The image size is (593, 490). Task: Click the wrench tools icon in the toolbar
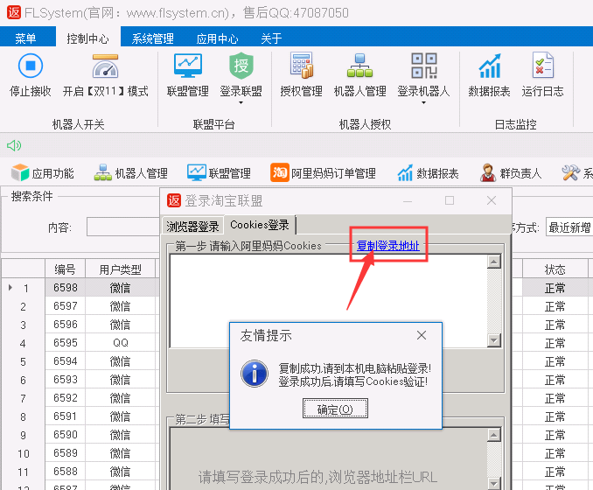(x=570, y=173)
